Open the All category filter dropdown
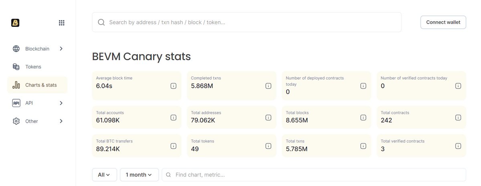481x186 pixels. (x=104, y=175)
